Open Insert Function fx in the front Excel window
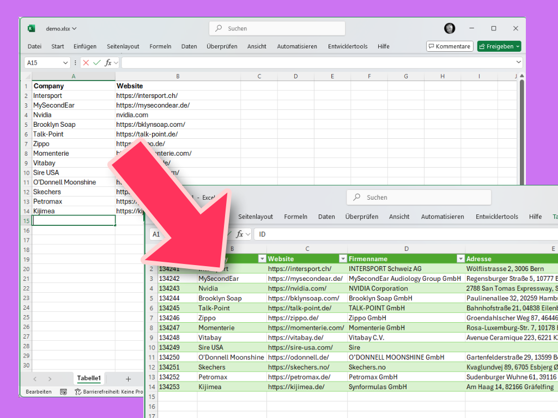Image resolution: width=558 pixels, height=418 pixels. (x=240, y=234)
